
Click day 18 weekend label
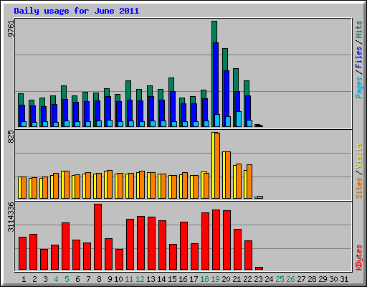tap(204, 279)
